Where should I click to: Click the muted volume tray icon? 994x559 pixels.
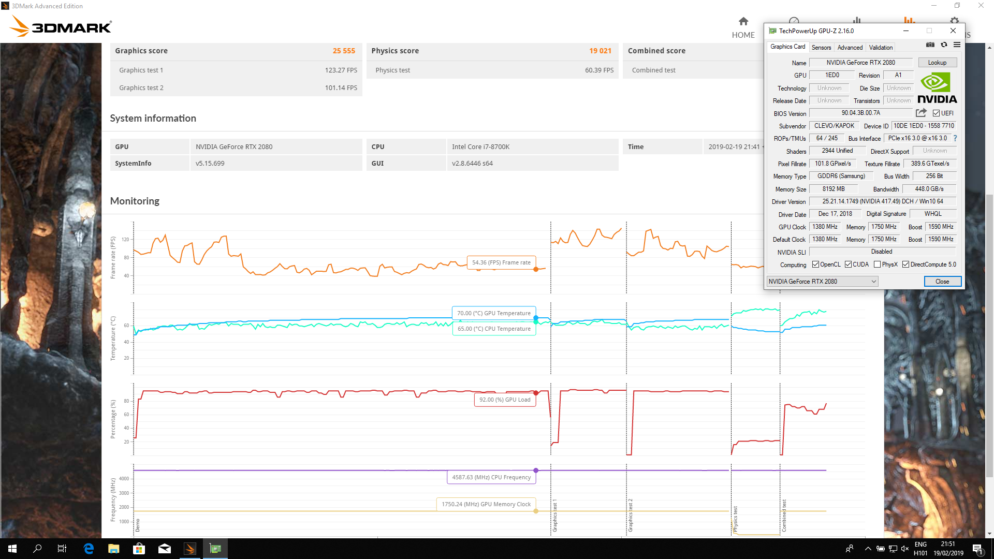click(905, 549)
